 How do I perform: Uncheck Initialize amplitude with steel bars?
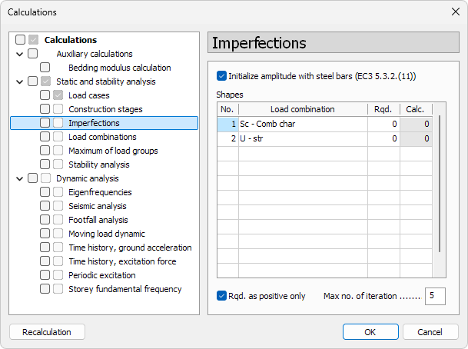222,76
